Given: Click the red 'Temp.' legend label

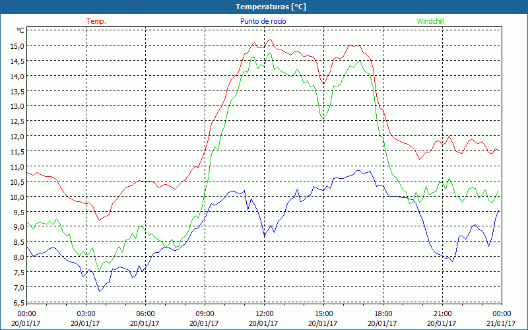Looking at the screenshot, I should (96, 21).
